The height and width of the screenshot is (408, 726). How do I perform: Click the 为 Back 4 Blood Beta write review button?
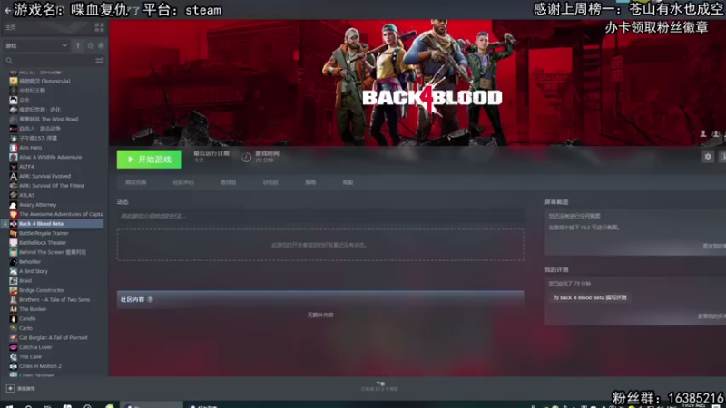[x=589, y=298]
